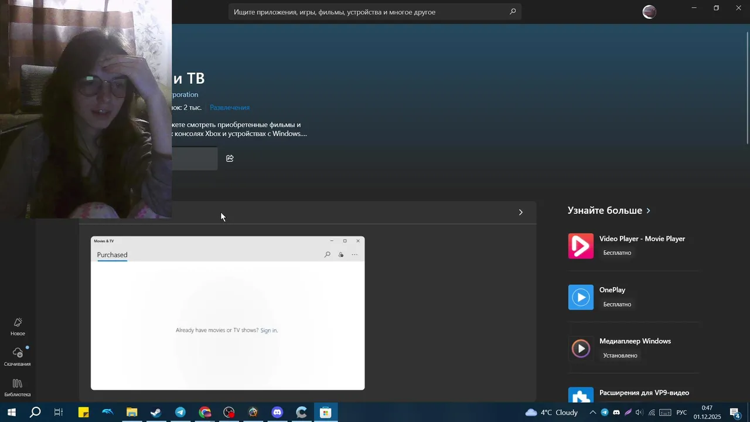Open the 4°C Cloudy weather widget
Viewport: 750px width, 422px height.
(x=551, y=413)
